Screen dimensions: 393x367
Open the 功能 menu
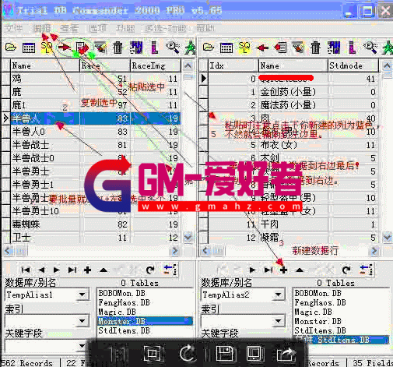[125, 28]
